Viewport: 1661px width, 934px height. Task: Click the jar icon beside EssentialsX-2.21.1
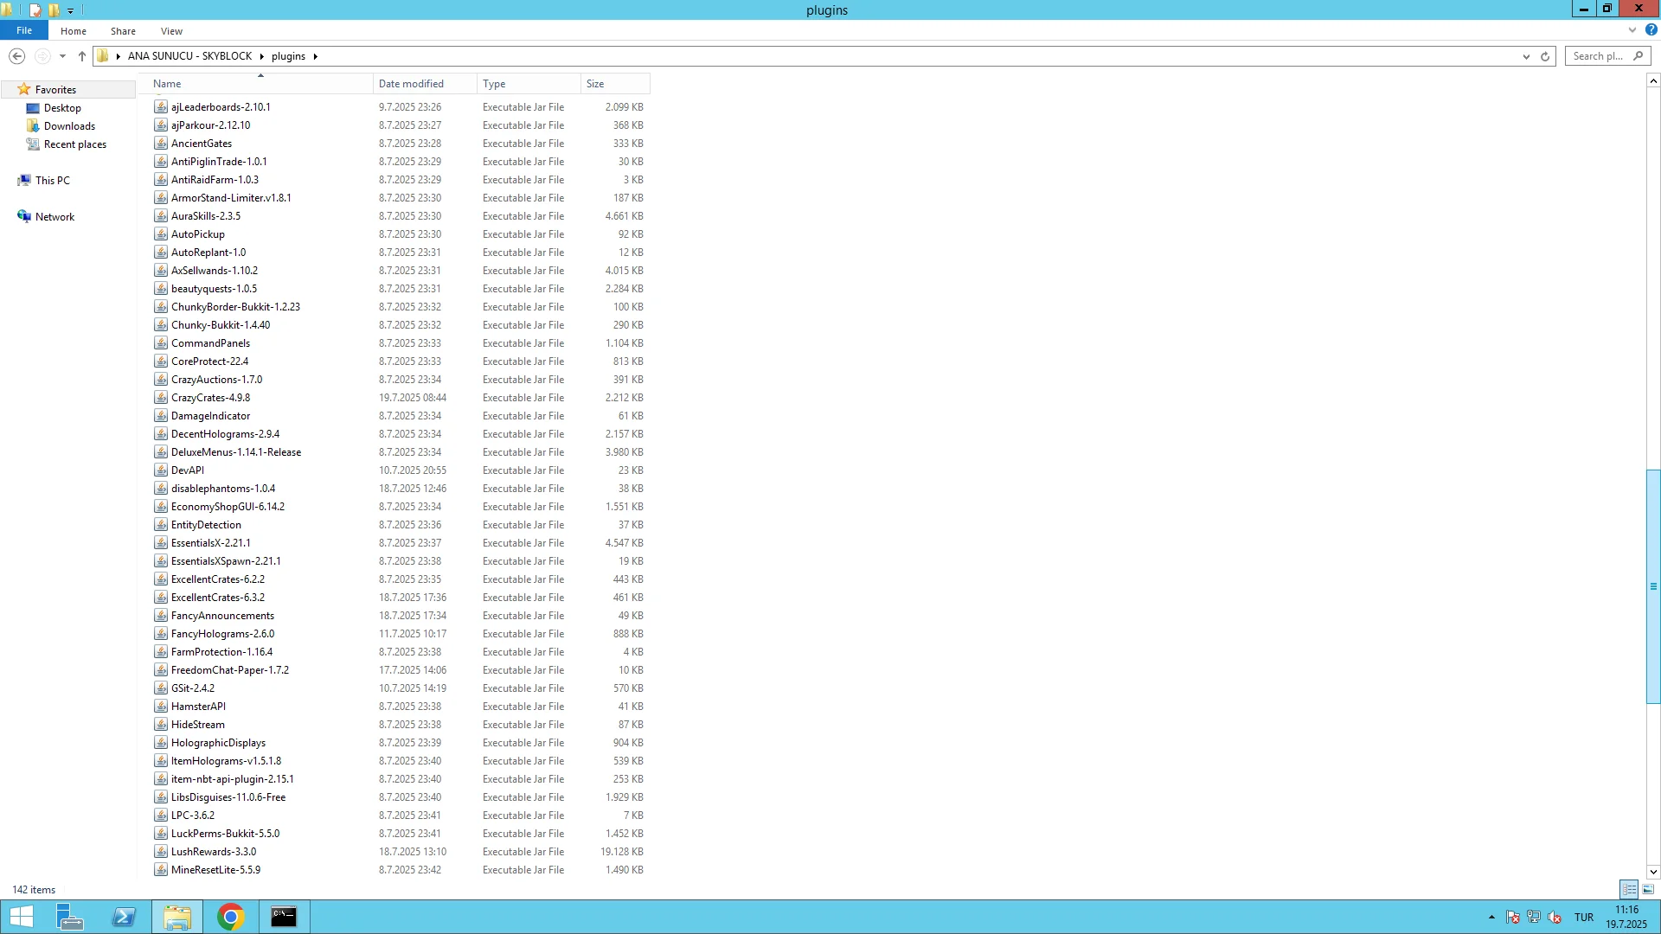point(161,543)
